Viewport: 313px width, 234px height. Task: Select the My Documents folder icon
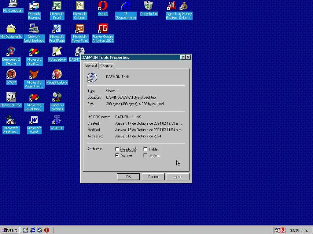point(11,31)
